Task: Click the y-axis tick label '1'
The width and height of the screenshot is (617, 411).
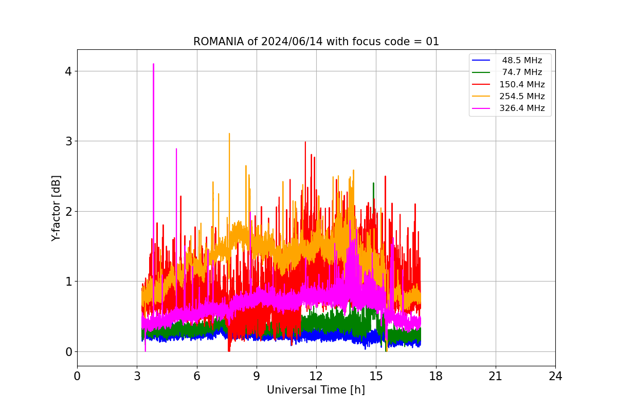Action: coord(68,282)
